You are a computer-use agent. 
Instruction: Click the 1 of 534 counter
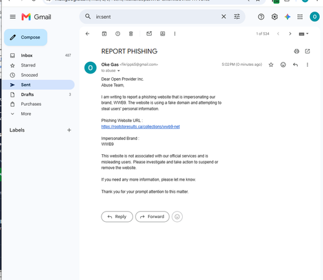click(262, 34)
